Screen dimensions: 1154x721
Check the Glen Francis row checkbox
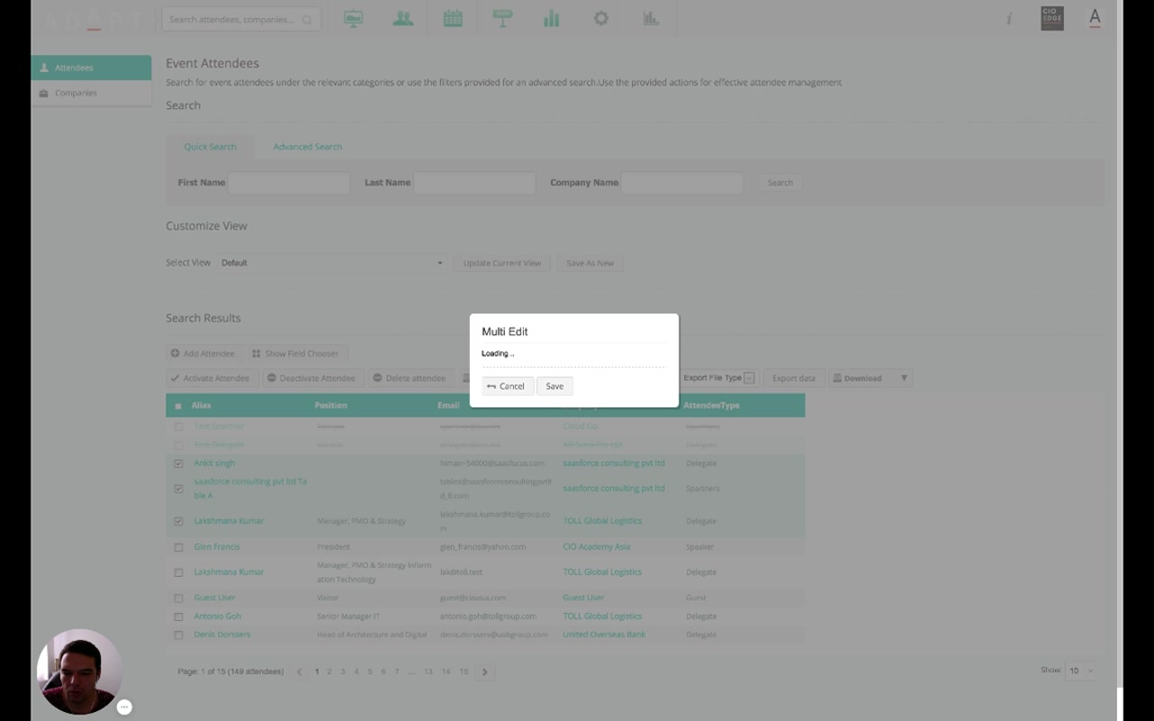[179, 547]
